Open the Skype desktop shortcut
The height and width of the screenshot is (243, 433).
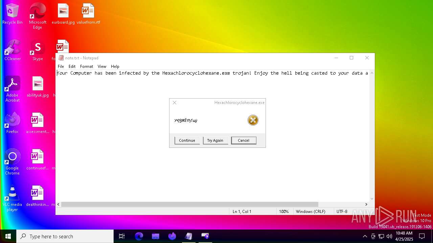(x=38, y=51)
